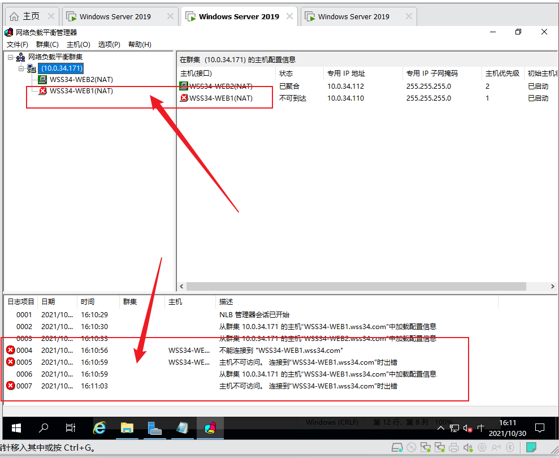
Task: Select WSS34-WEB2(NAT) in the tree
Action: pyautogui.click(x=81, y=80)
